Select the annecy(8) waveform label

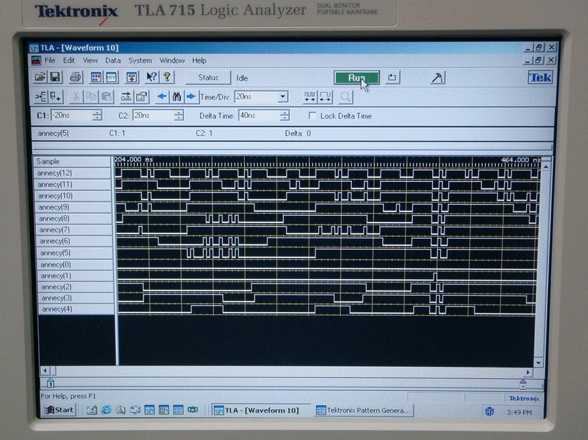[75, 219]
